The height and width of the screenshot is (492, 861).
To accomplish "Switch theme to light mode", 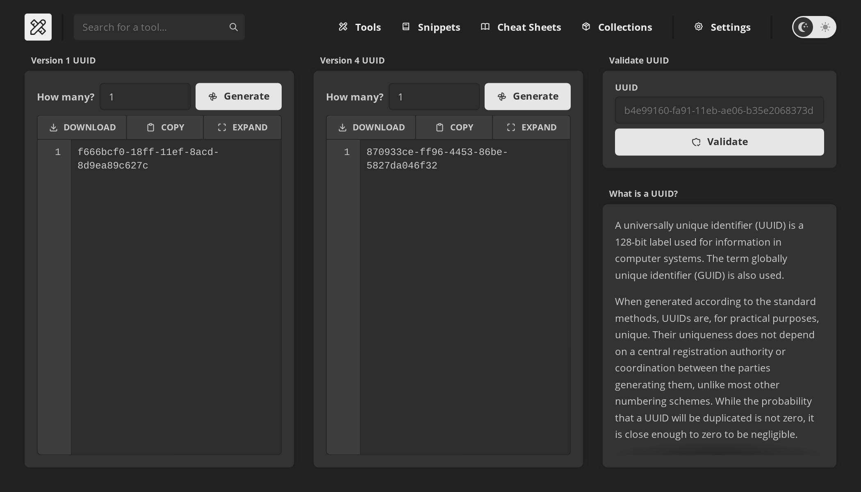I will [824, 27].
